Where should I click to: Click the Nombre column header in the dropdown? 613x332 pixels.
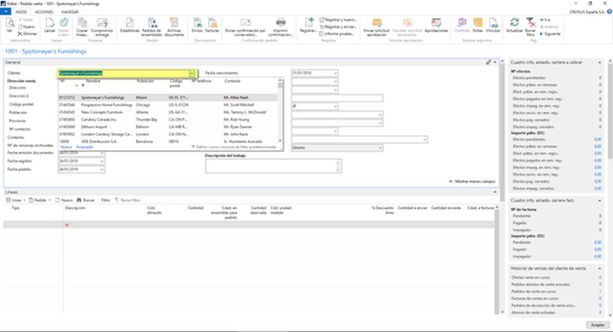93,81
